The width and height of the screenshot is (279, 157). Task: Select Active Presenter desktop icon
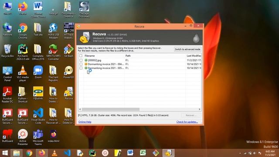click(x=23, y=137)
